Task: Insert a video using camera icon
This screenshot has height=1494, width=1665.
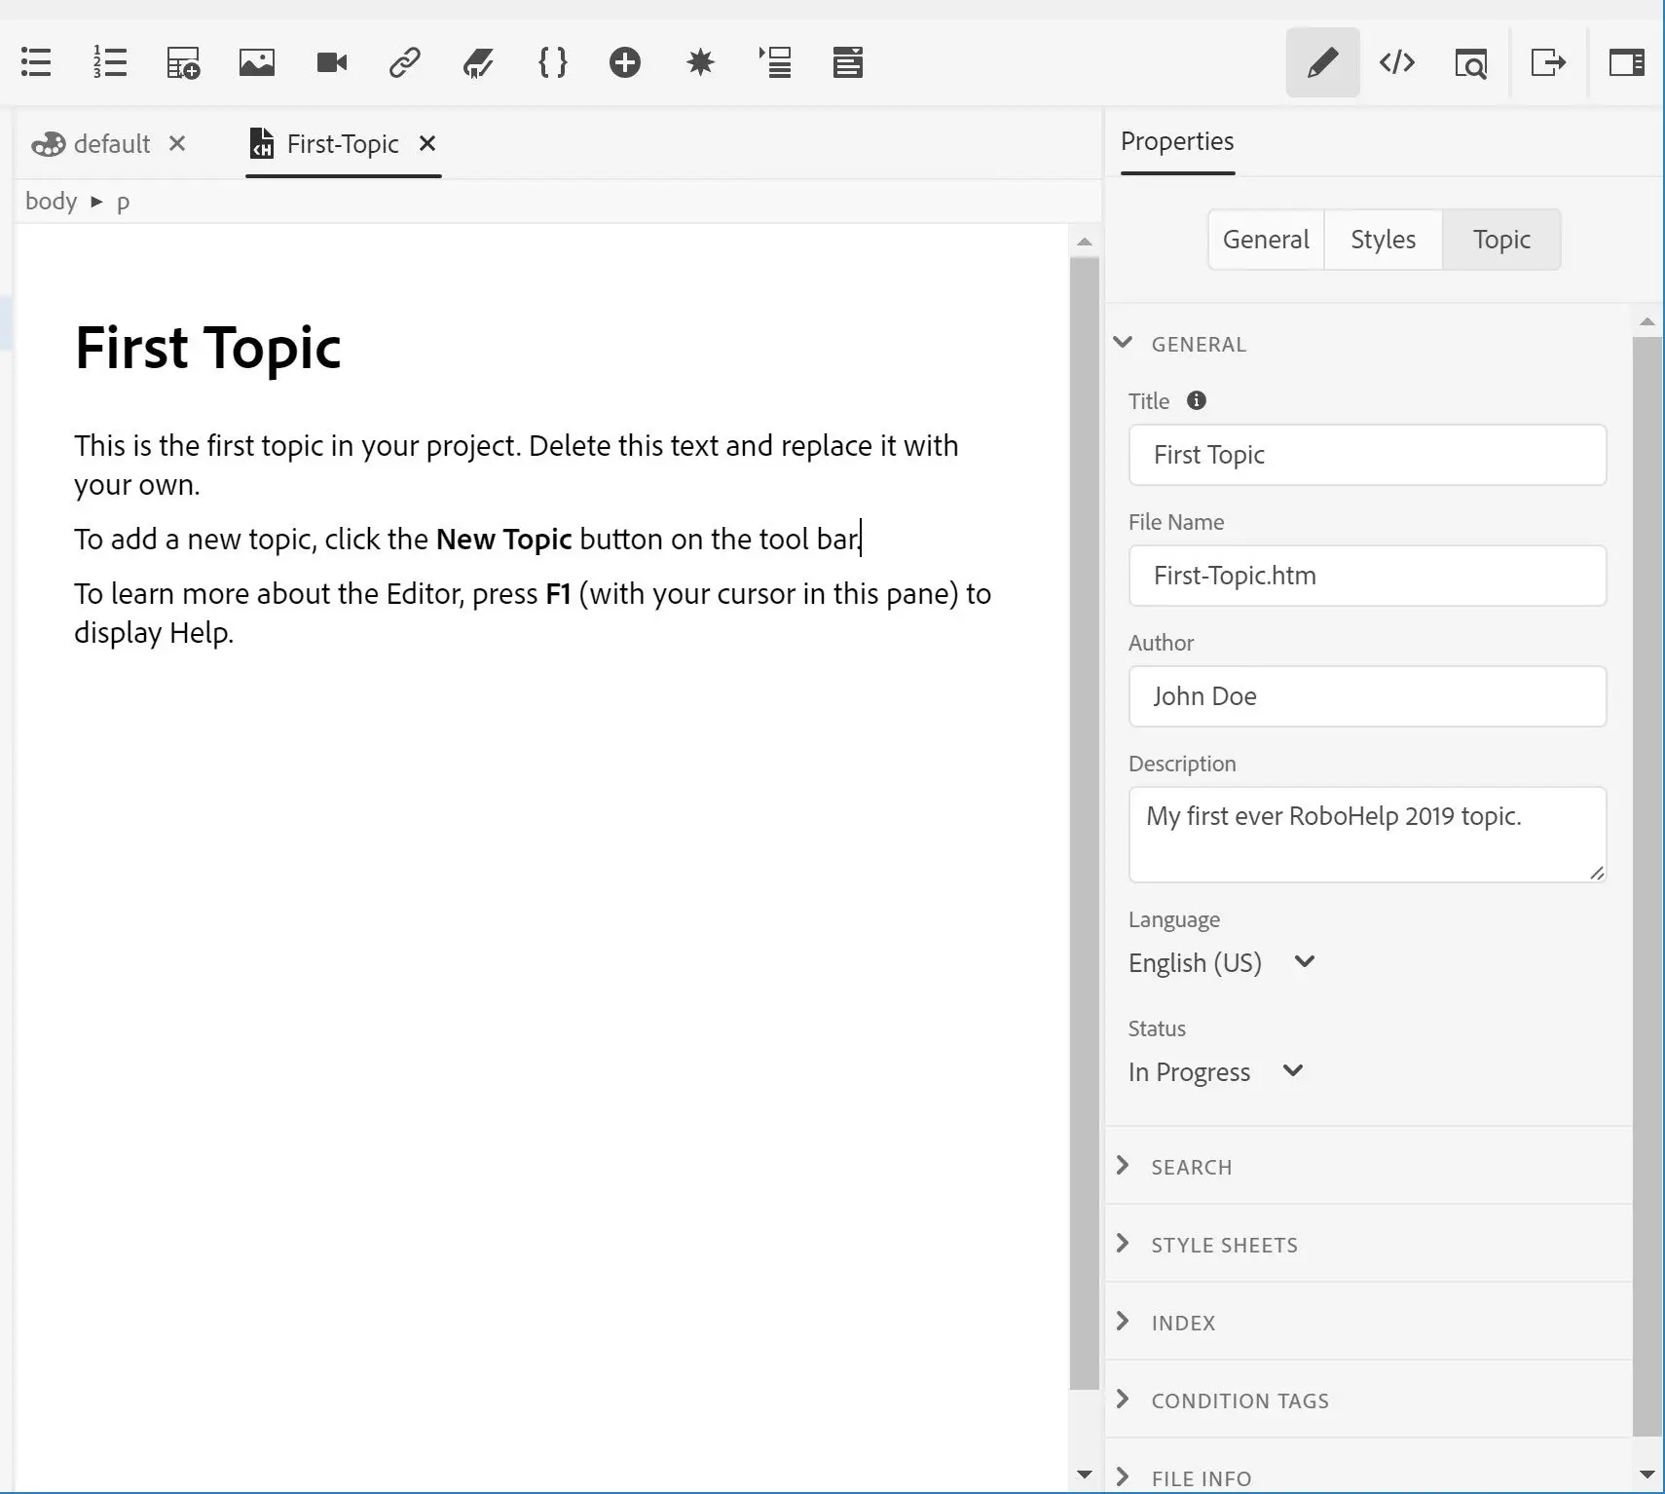Action: tap(332, 62)
